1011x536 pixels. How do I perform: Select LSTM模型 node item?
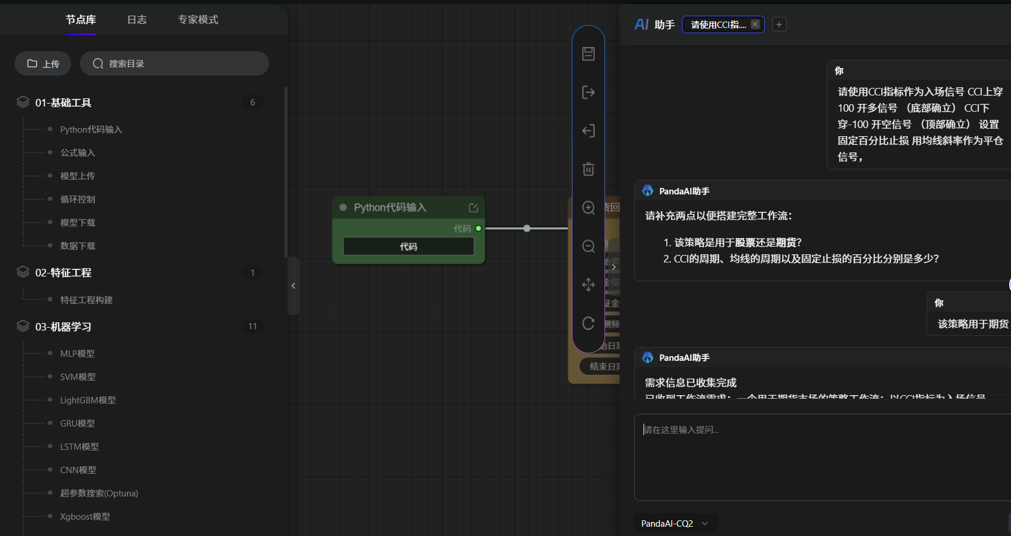pyautogui.click(x=79, y=446)
